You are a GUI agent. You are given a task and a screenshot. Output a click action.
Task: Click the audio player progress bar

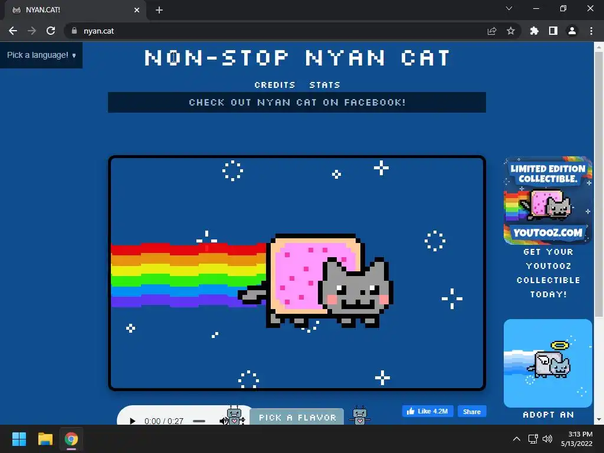tap(199, 421)
